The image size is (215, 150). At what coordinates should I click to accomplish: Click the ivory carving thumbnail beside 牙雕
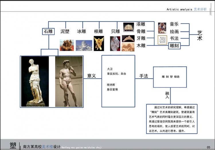point(128,39)
